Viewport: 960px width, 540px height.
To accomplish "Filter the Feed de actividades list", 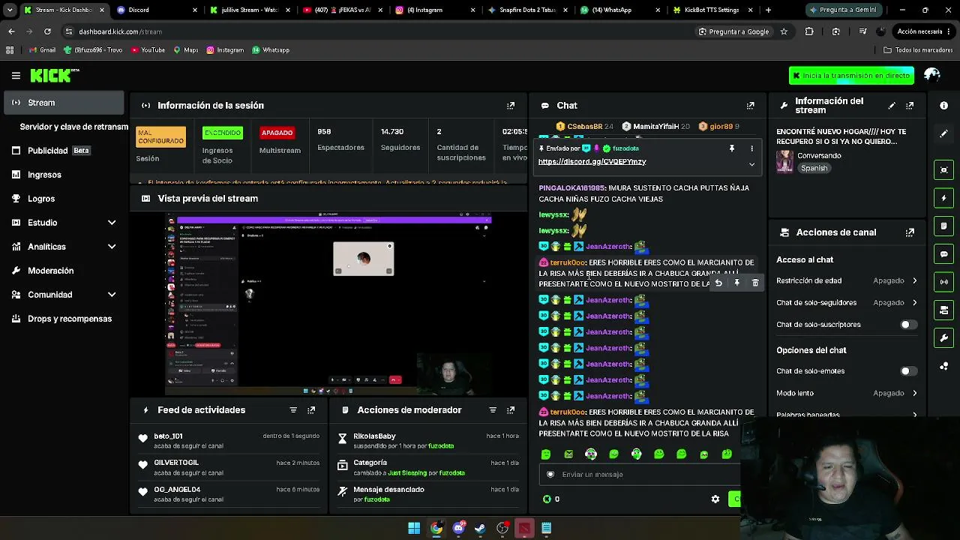I will click(293, 410).
